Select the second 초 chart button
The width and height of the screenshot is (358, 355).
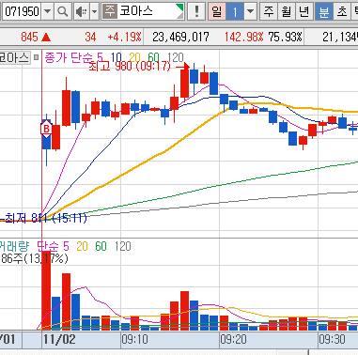pos(342,11)
